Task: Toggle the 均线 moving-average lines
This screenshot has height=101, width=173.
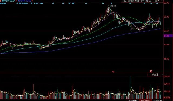Action: 137,1
